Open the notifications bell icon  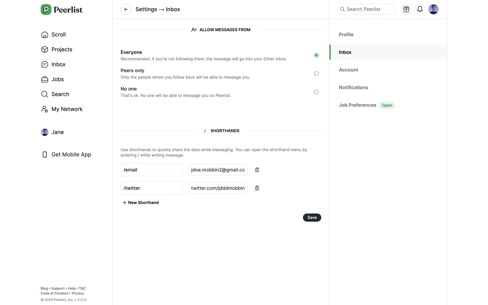pyautogui.click(x=420, y=9)
